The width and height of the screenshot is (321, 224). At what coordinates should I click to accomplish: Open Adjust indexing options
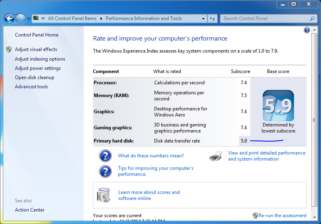[40, 59]
